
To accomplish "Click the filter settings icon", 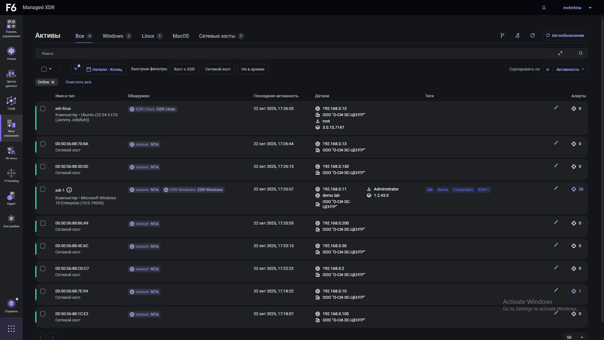I will coord(76,69).
